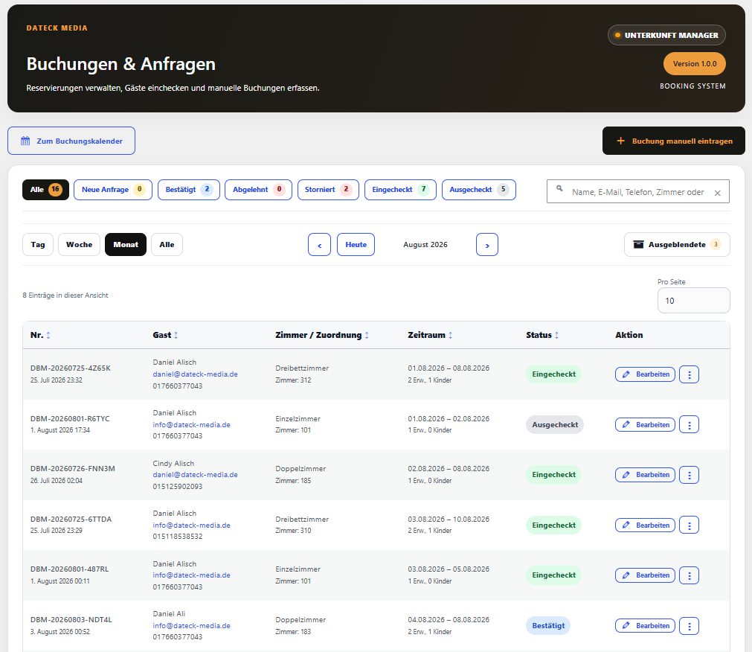Screen dimensions: 752x652
Task: Edit booking DBM-20260801-R6TYC
Action: click(x=645, y=424)
